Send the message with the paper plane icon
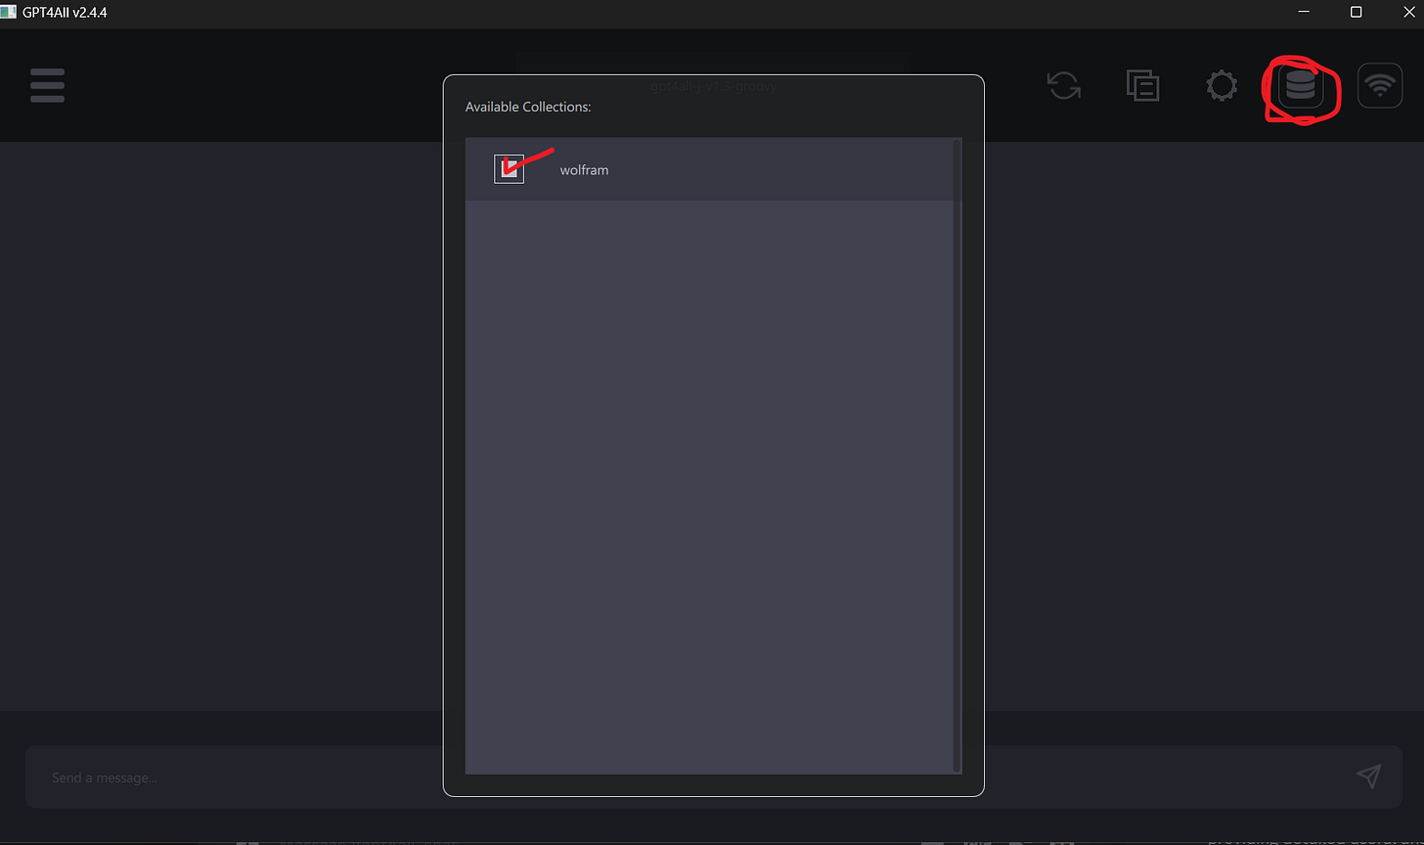Image resolution: width=1424 pixels, height=845 pixels. [1368, 776]
